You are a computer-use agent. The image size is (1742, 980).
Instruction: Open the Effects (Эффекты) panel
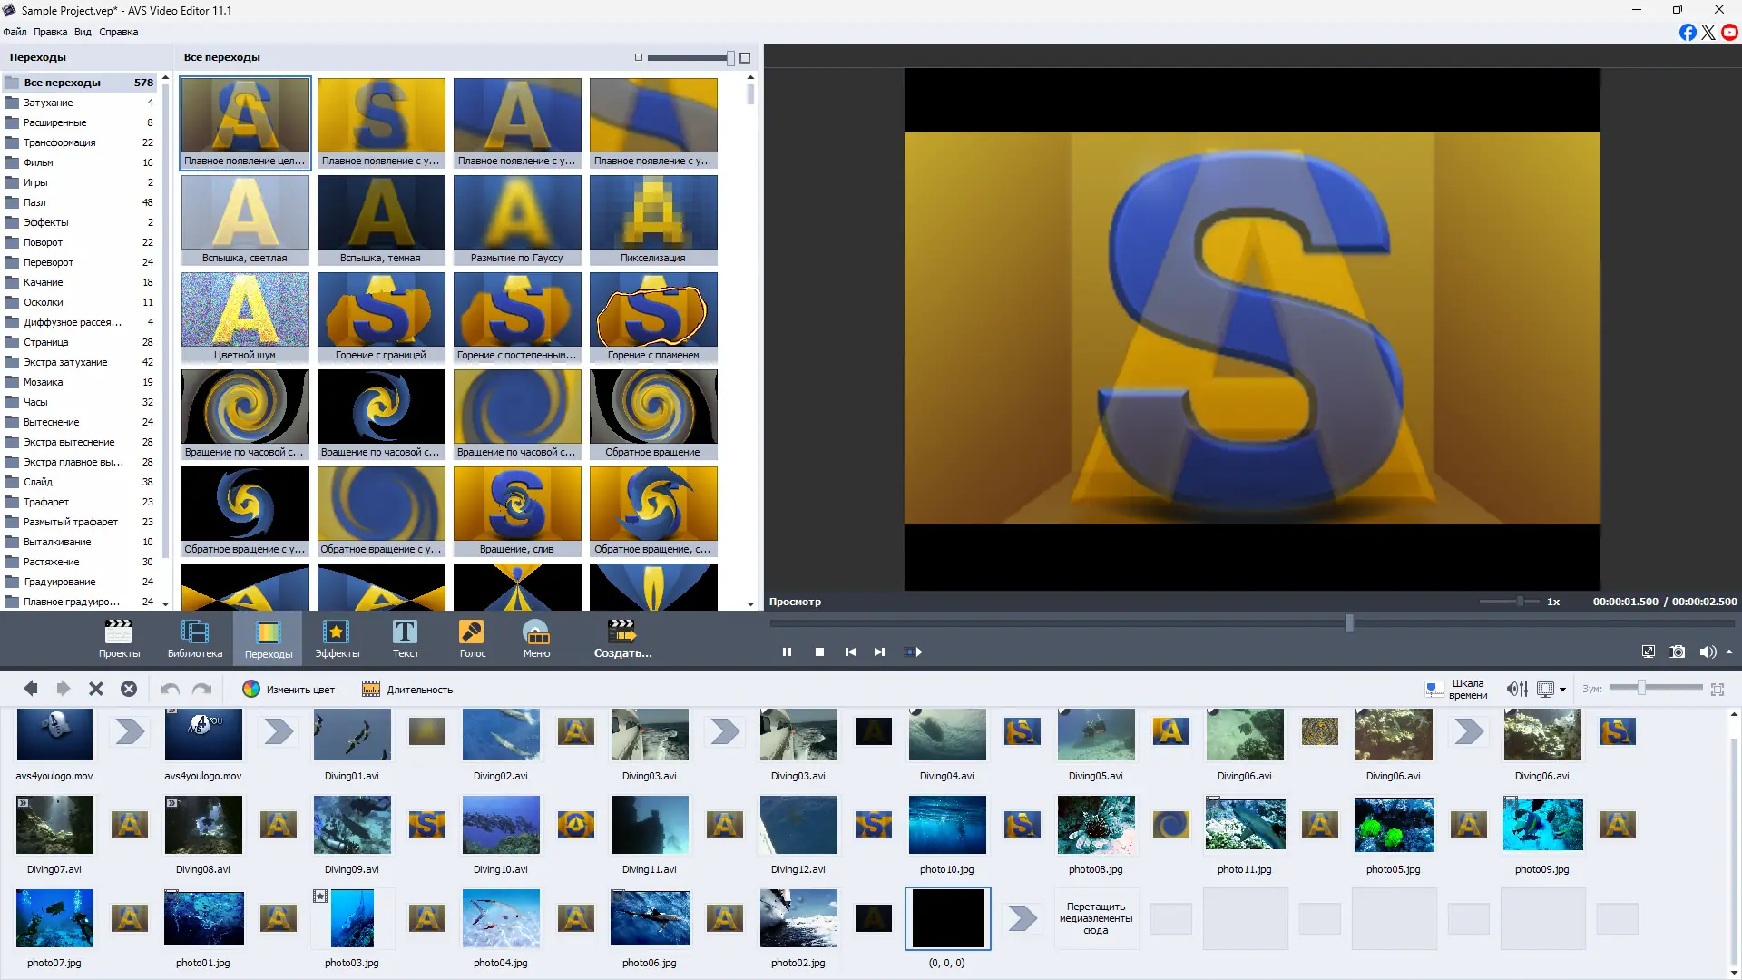click(x=337, y=638)
